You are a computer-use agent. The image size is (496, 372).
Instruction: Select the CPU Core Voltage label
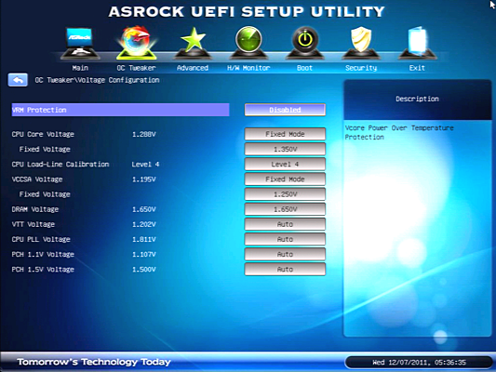tap(43, 134)
